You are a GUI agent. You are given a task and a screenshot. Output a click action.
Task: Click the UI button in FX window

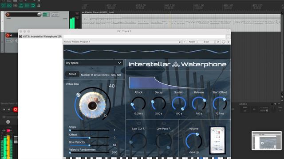[x=218, y=42]
